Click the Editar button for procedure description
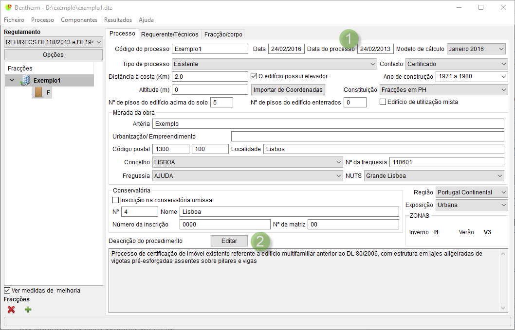This screenshot has width=515, height=330. tap(229, 241)
